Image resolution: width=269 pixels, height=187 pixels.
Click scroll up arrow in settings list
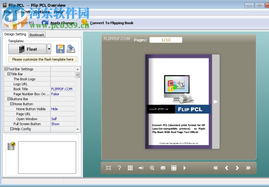[77, 69]
